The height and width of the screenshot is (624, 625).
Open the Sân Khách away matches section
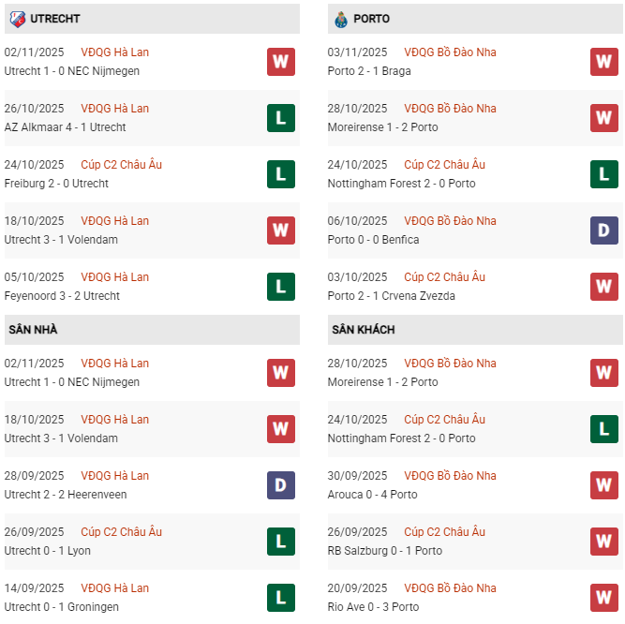[x=363, y=330]
